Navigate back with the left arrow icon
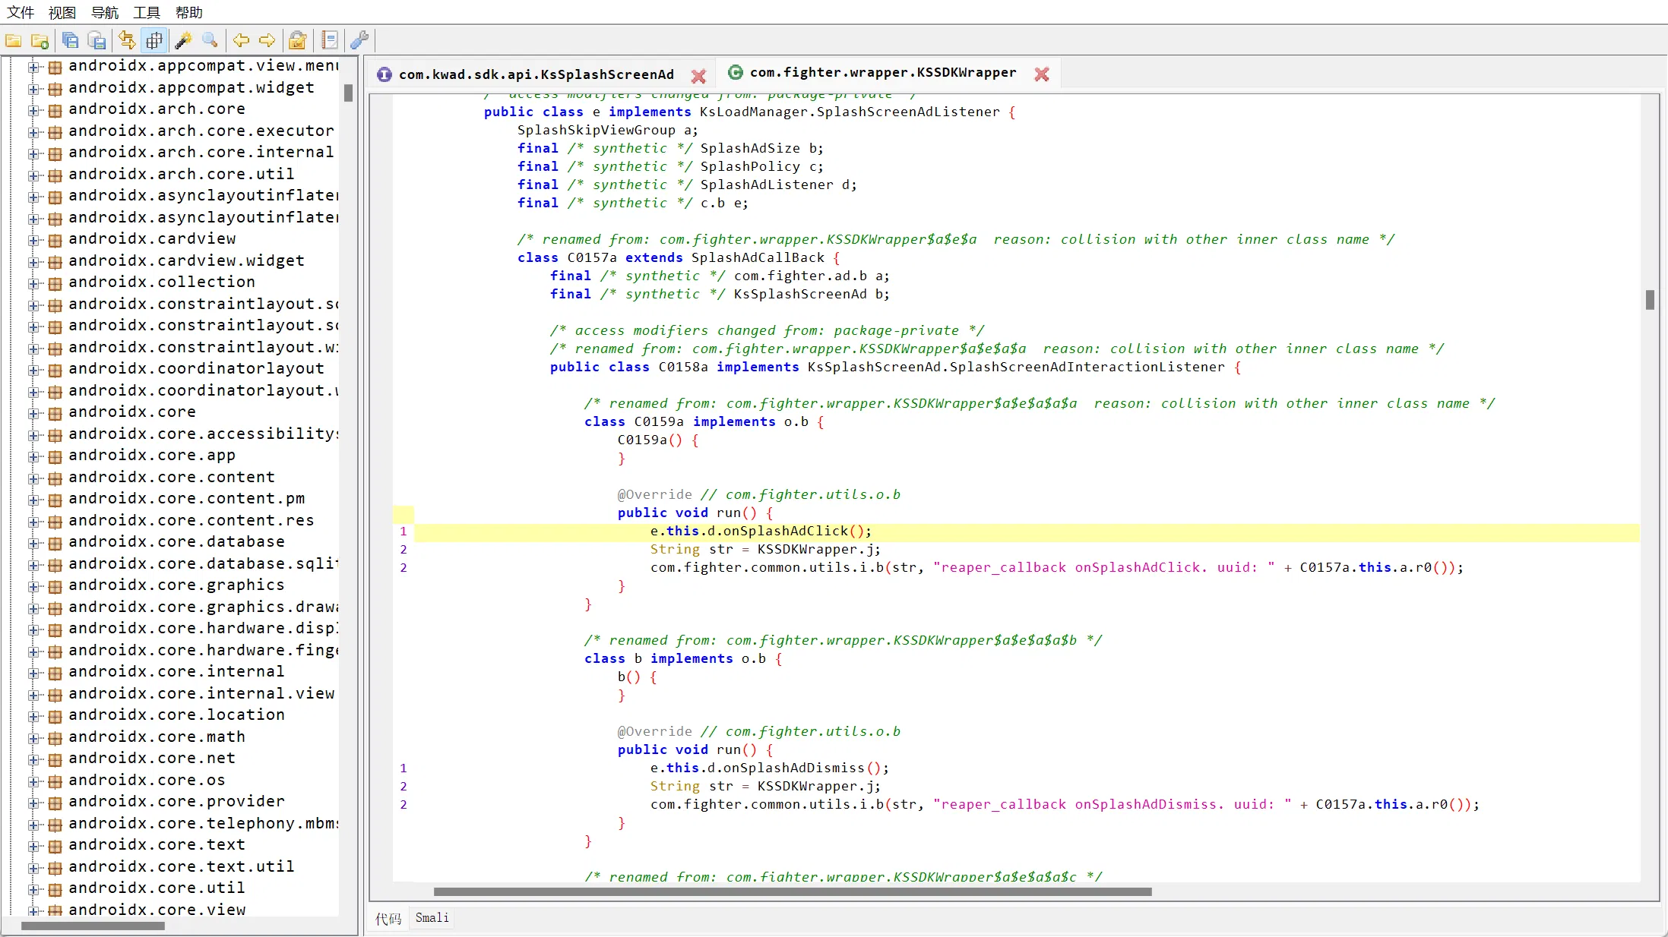Image resolution: width=1668 pixels, height=937 pixels. coord(241,40)
